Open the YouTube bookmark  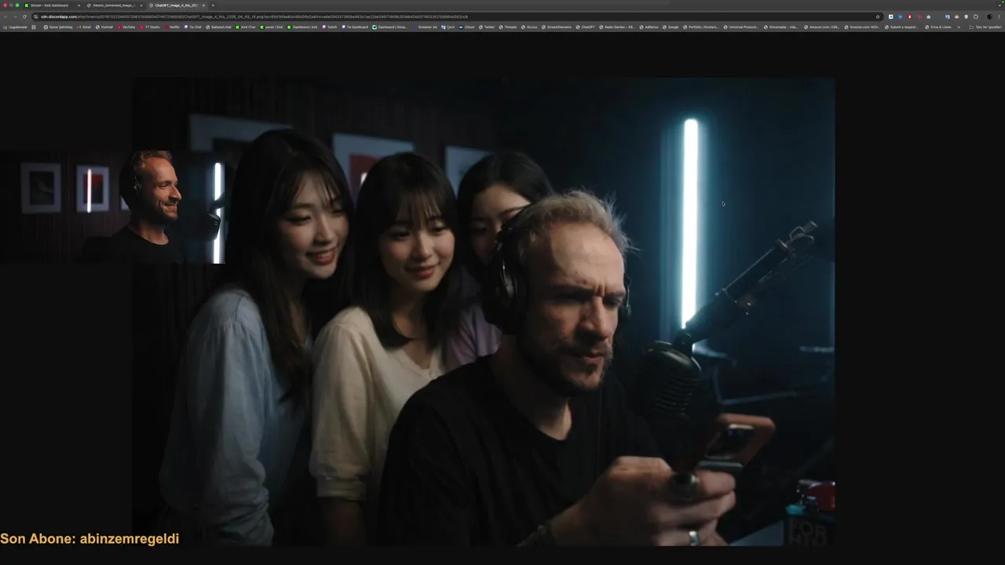coord(126,27)
